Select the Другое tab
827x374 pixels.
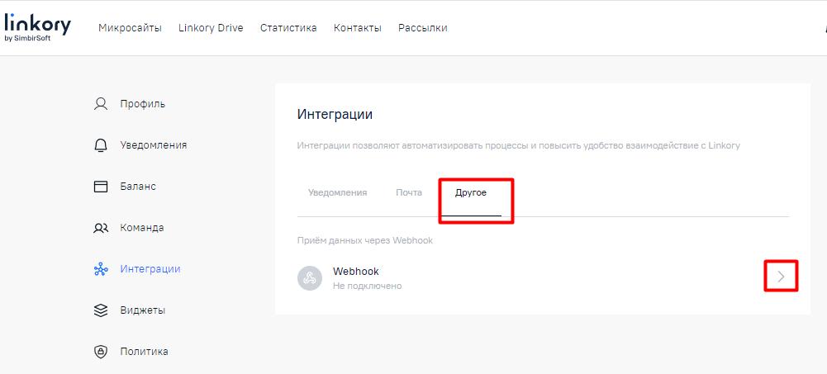point(471,193)
